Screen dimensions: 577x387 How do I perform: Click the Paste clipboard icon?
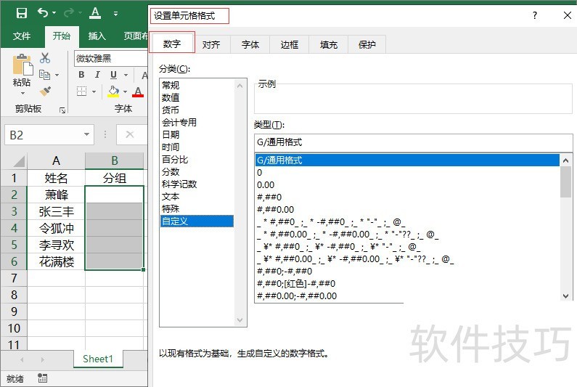pyautogui.click(x=22, y=67)
